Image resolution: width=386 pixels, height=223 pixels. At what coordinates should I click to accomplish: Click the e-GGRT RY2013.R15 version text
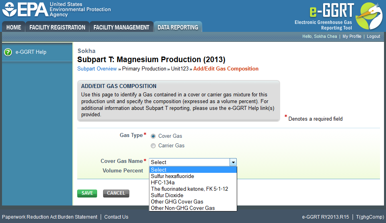click(x=326, y=217)
